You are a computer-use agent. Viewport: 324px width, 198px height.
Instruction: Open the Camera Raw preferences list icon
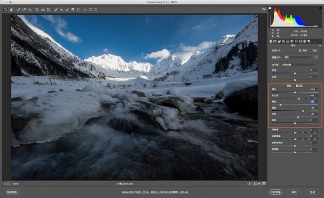click(85, 10)
